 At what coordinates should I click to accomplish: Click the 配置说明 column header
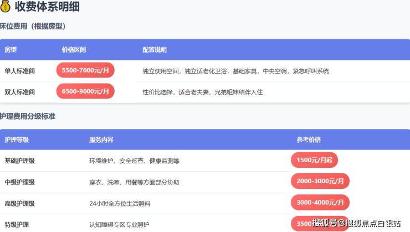[x=154, y=50]
